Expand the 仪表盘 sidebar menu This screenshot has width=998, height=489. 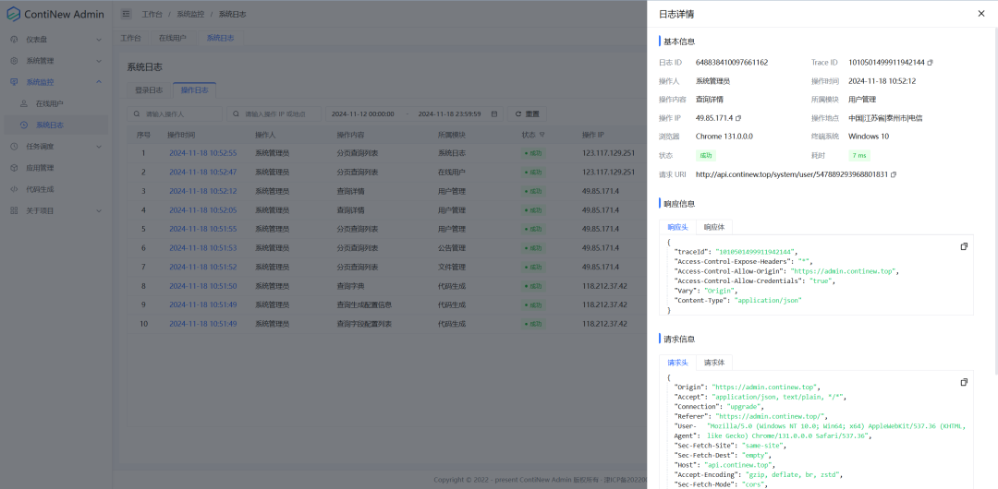[55, 40]
